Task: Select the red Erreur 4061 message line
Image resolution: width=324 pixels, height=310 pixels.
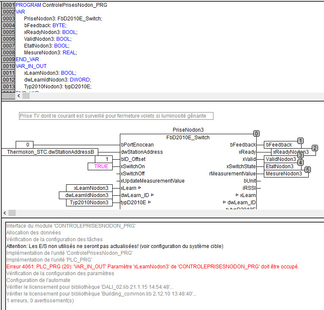Action: (x=152, y=267)
